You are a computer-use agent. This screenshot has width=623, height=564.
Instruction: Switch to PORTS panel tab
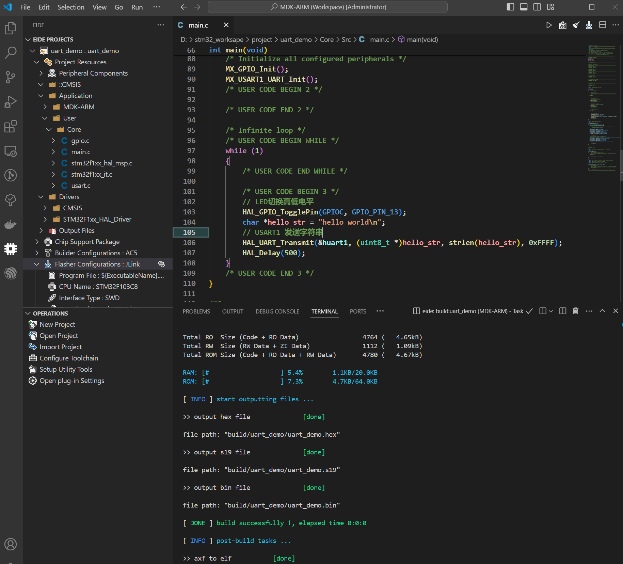tap(358, 311)
